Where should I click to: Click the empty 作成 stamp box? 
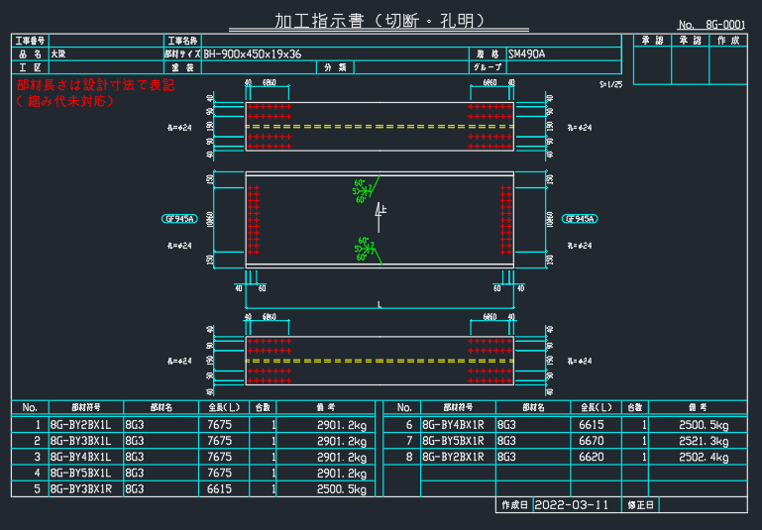tap(728, 65)
